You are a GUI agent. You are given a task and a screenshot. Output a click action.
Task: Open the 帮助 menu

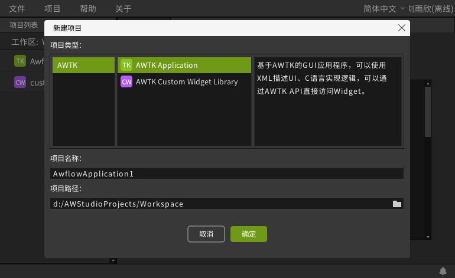coord(88,9)
